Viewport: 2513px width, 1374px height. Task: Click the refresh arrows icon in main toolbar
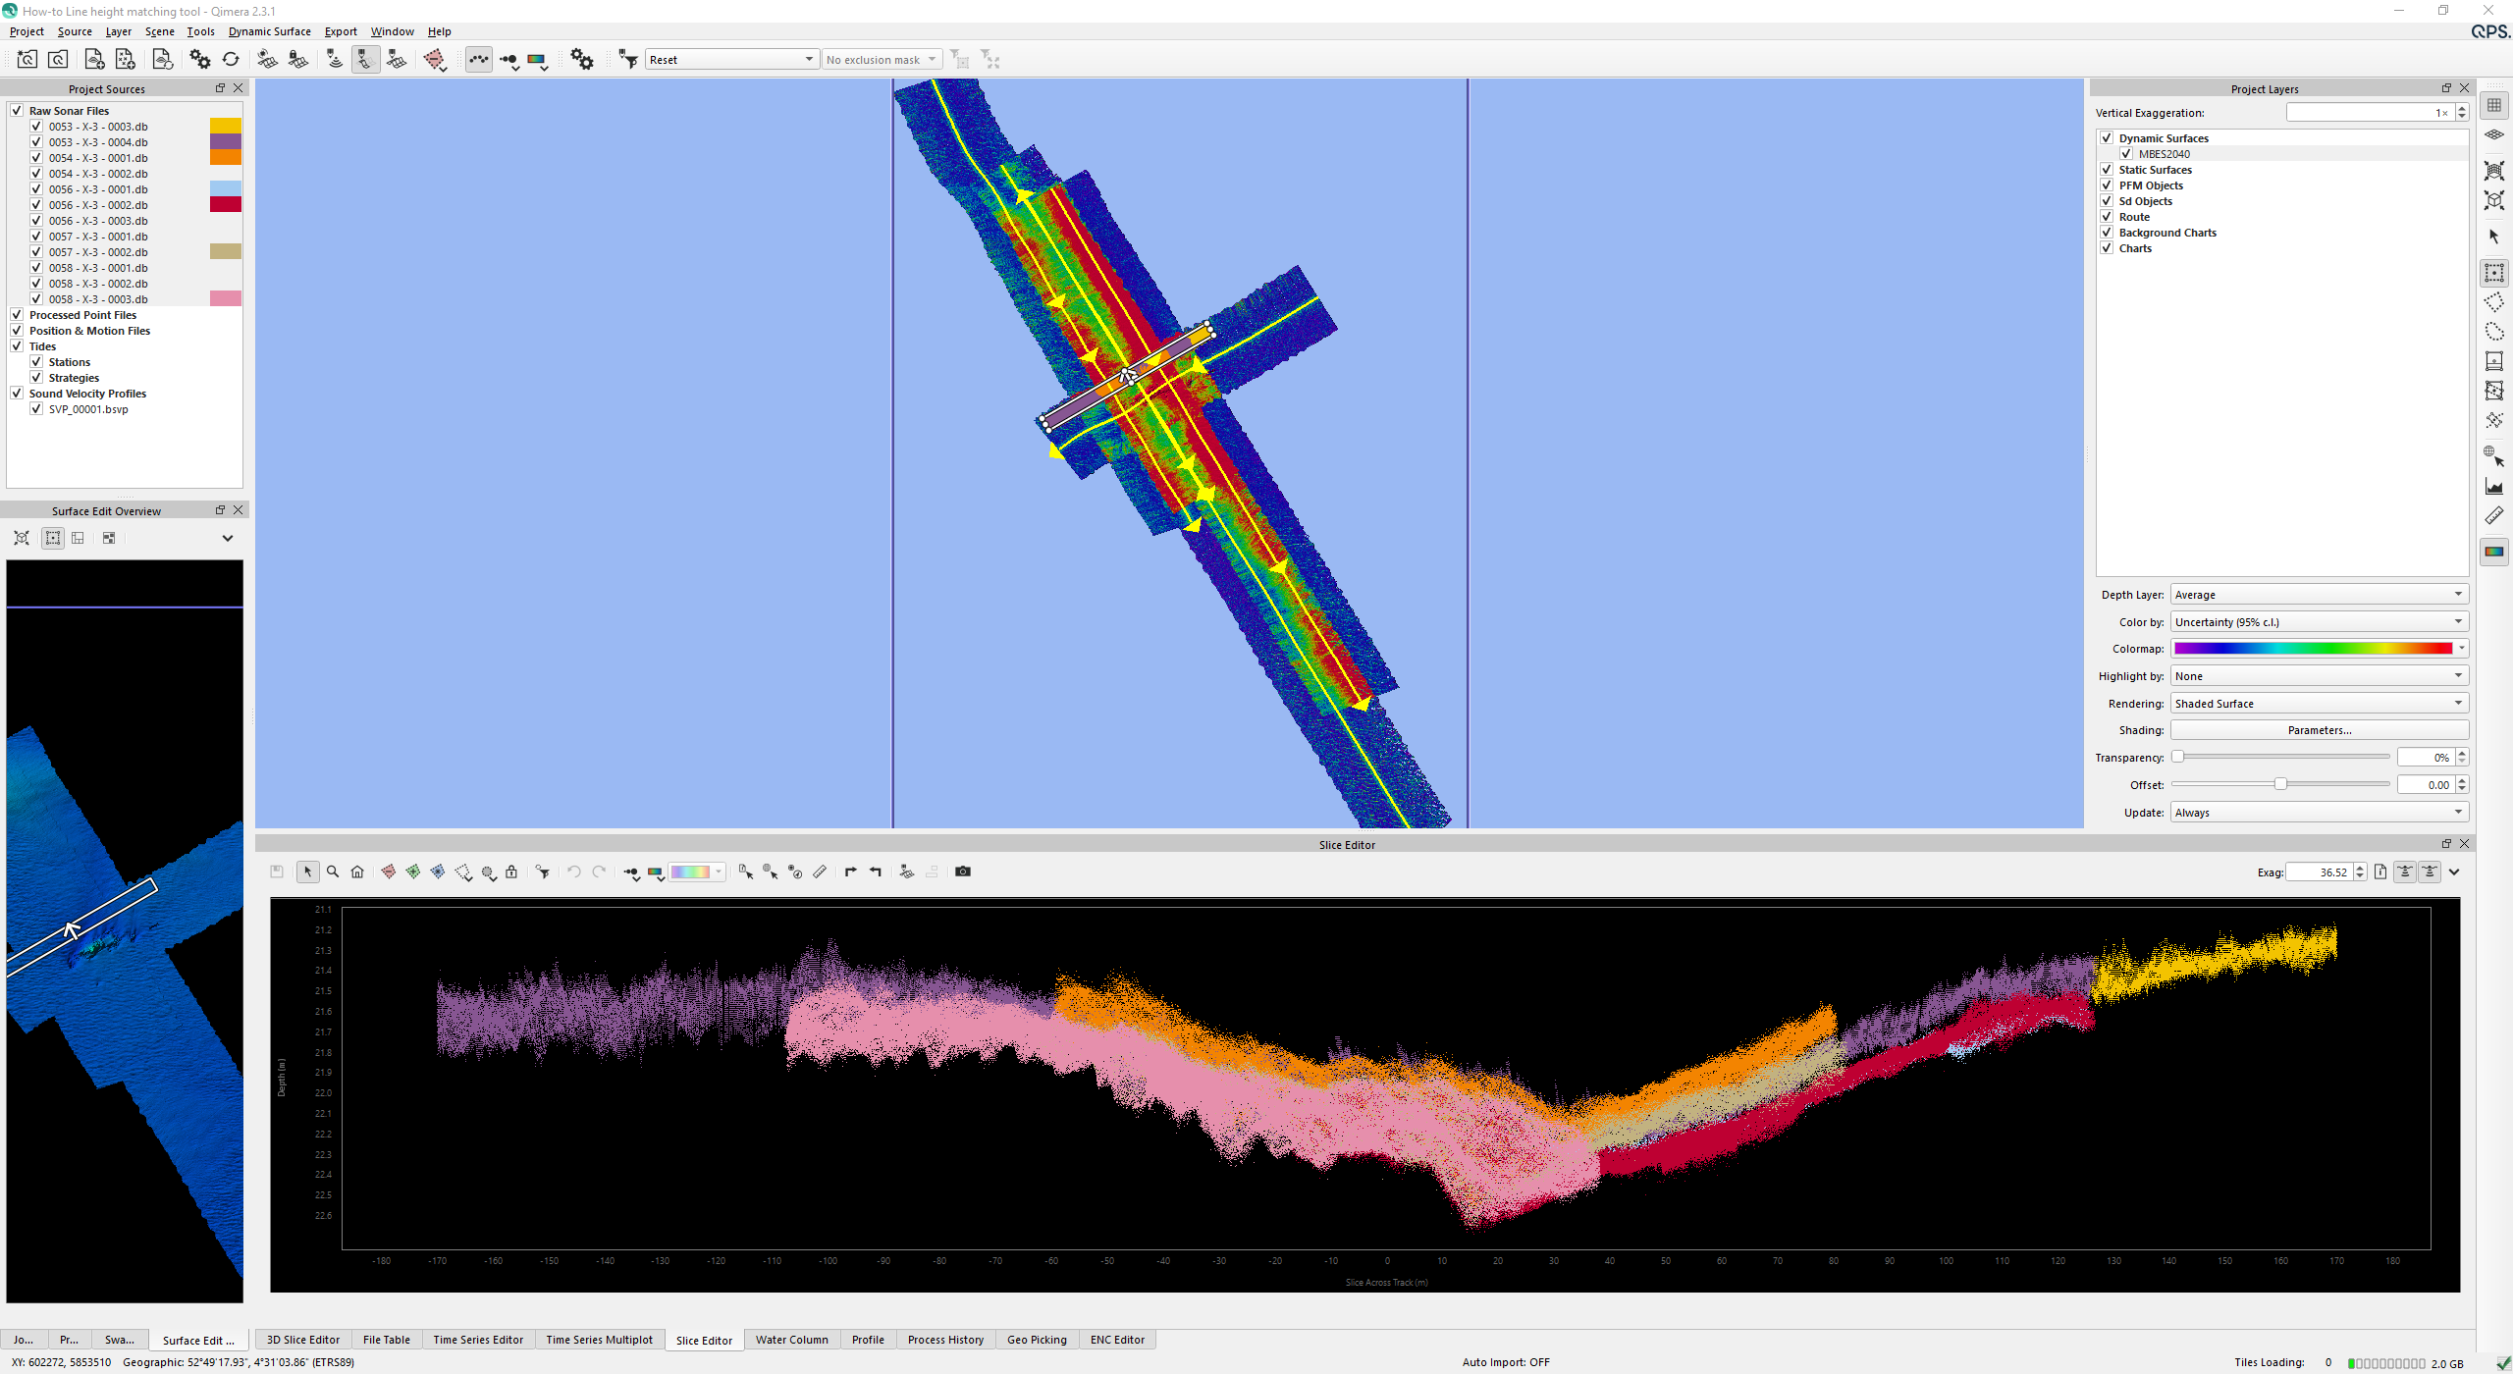[x=231, y=60]
